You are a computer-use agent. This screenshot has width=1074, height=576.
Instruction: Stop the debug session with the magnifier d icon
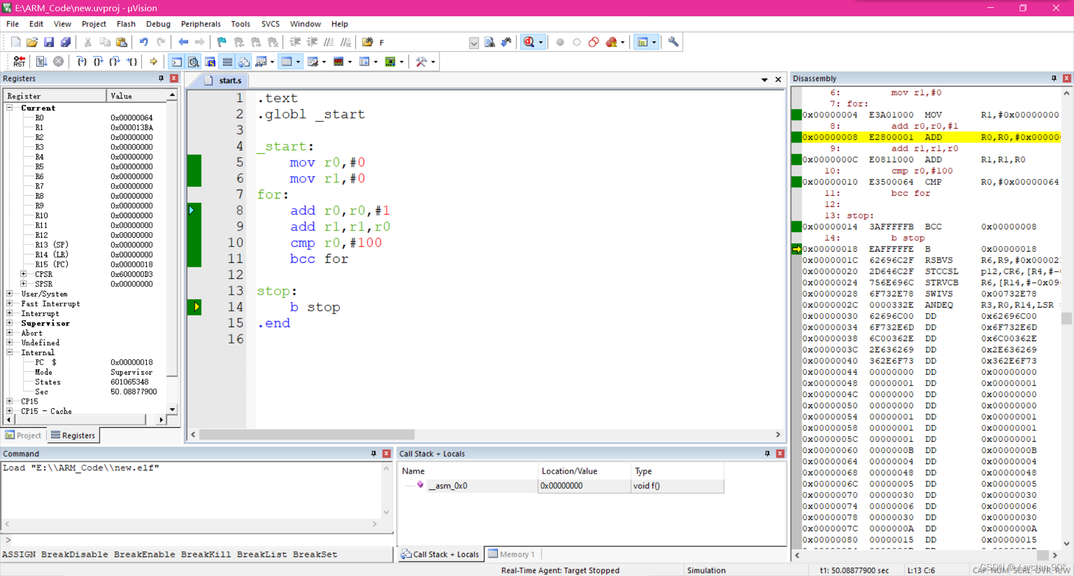click(x=529, y=42)
